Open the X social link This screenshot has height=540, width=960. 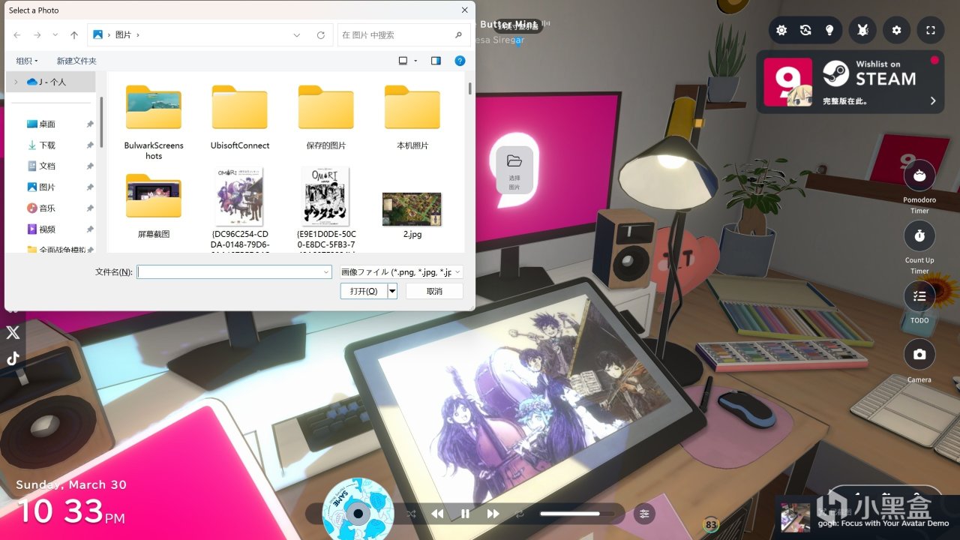pos(13,332)
